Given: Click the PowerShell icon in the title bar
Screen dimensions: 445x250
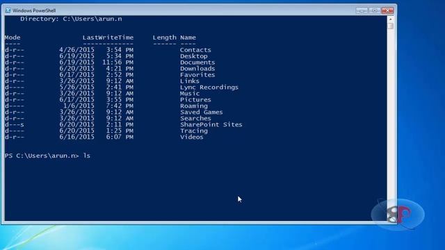Looking at the screenshot, I should [8, 10].
